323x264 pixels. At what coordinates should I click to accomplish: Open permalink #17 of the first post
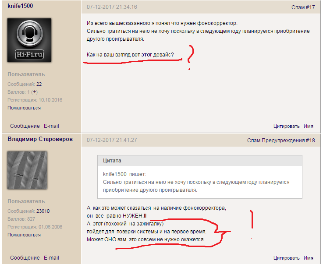[310, 7]
